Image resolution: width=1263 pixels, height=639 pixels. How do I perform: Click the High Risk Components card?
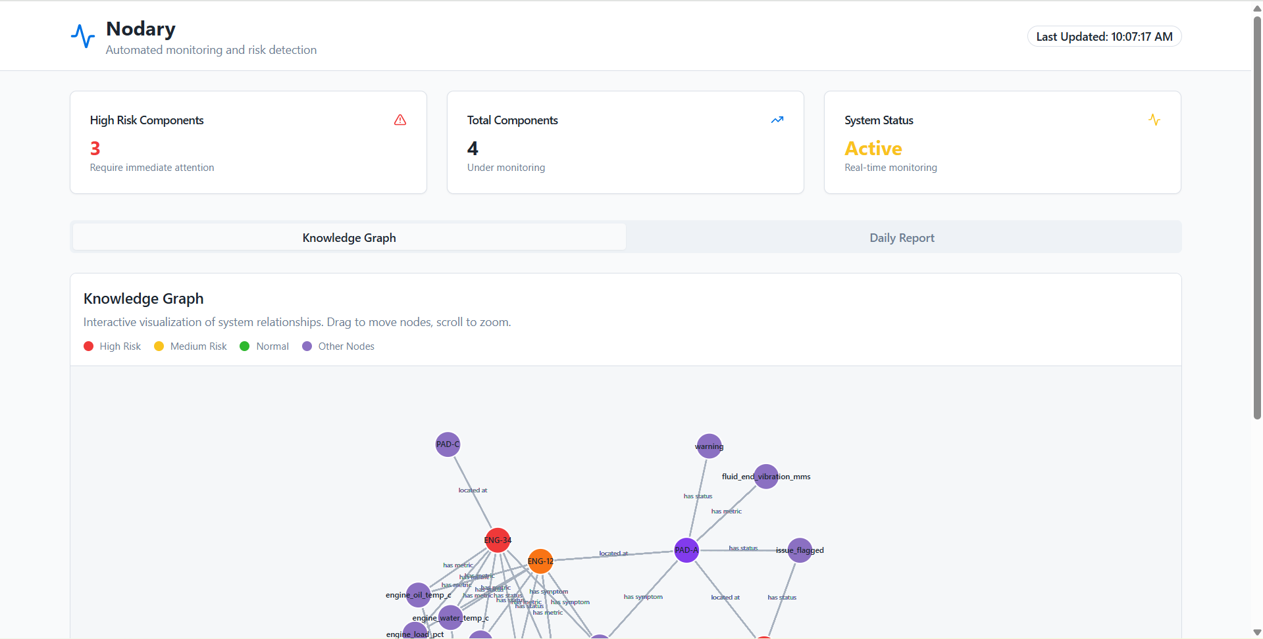pos(248,142)
